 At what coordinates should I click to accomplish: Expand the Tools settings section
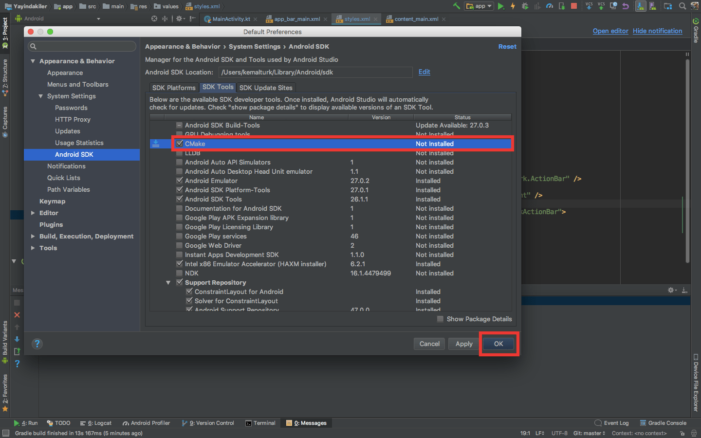tap(33, 248)
